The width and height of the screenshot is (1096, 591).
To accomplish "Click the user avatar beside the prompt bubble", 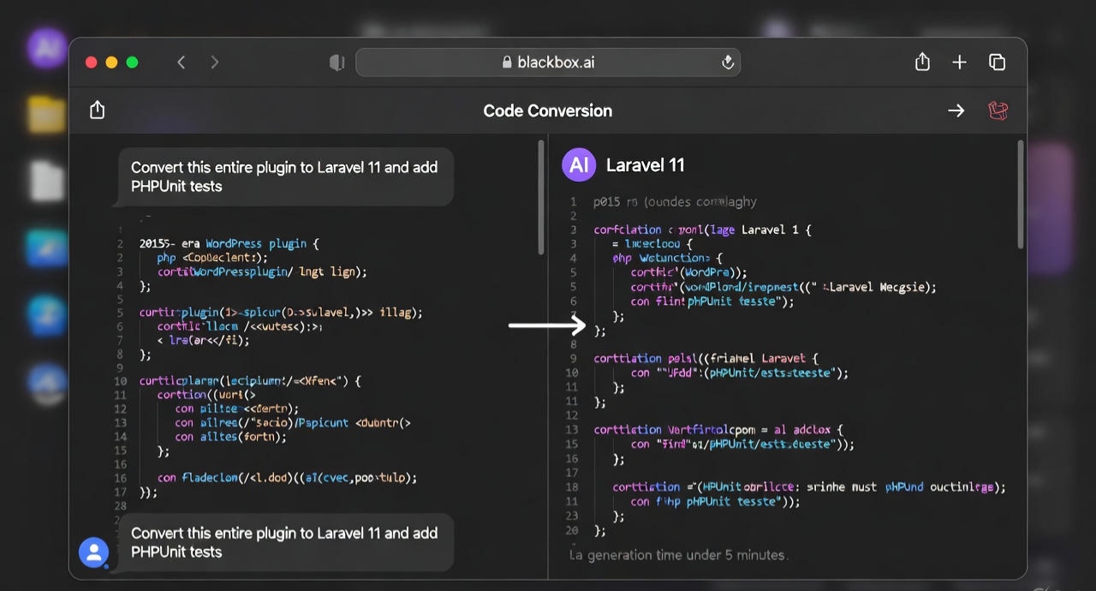I will pos(94,552).
